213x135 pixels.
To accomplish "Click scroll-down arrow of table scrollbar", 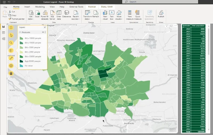I will point(209,129).
